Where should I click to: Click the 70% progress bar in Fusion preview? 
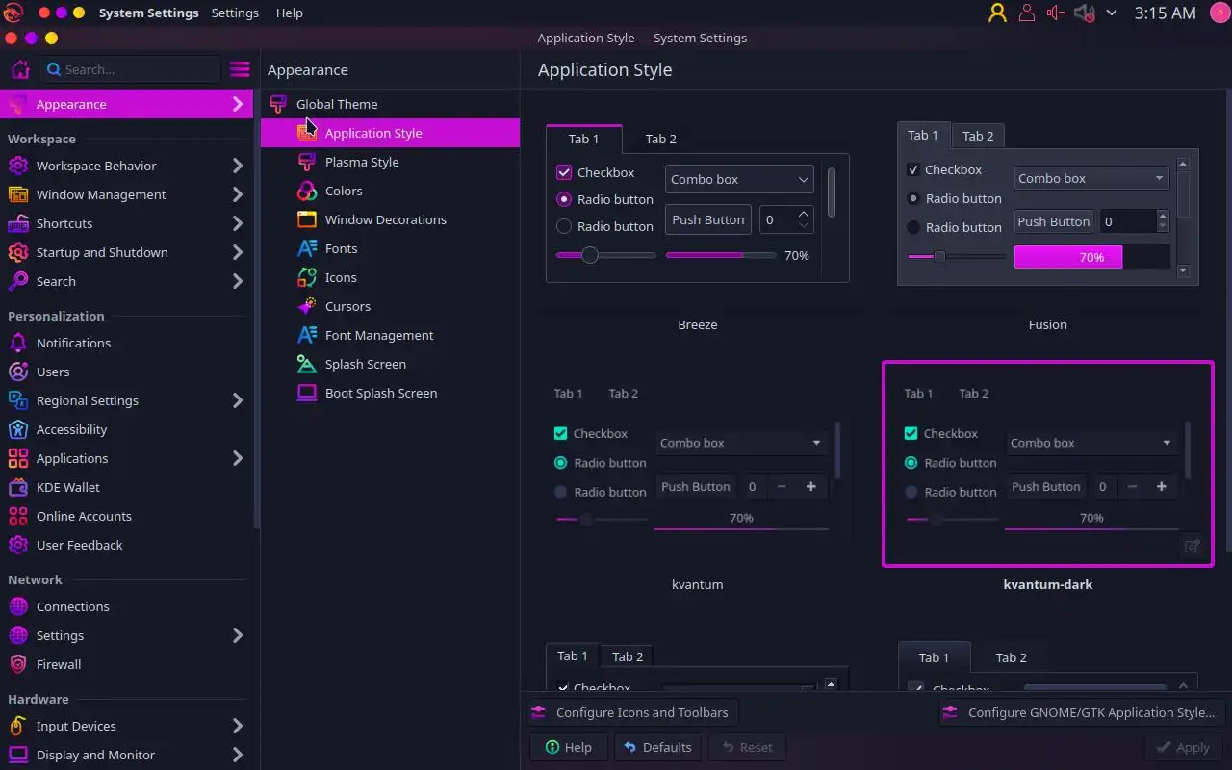pyautogui.click(x=1091, y=257)
